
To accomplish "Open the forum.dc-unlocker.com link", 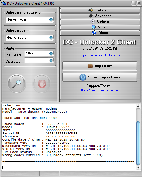I will pos(100,90).
